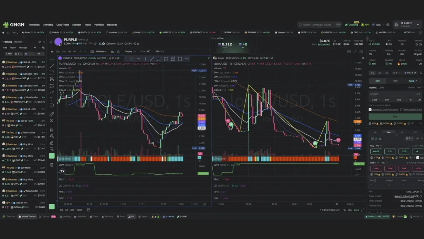This screenshot has width=424, height=239.
Task: Open the GMGN home logo
Action: [x=14, y=25]
